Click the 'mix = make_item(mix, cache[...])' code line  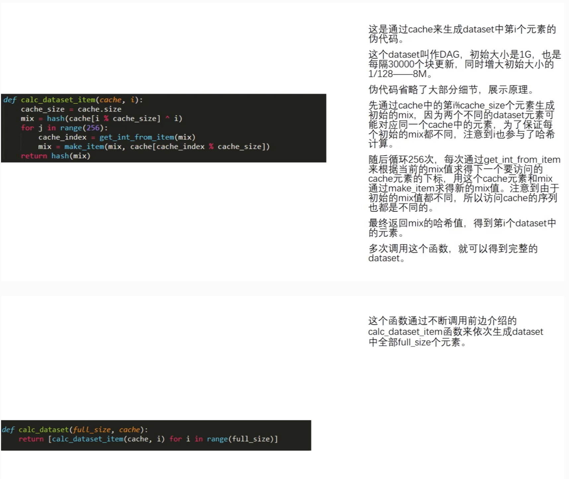click(154, 146)
